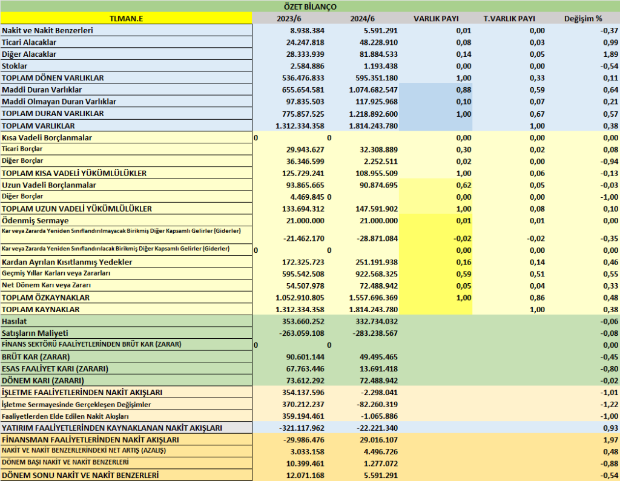Click the ÖZET BİLANÇO title cell
Viewport: 620px width, 481px height.
[310, 6]
